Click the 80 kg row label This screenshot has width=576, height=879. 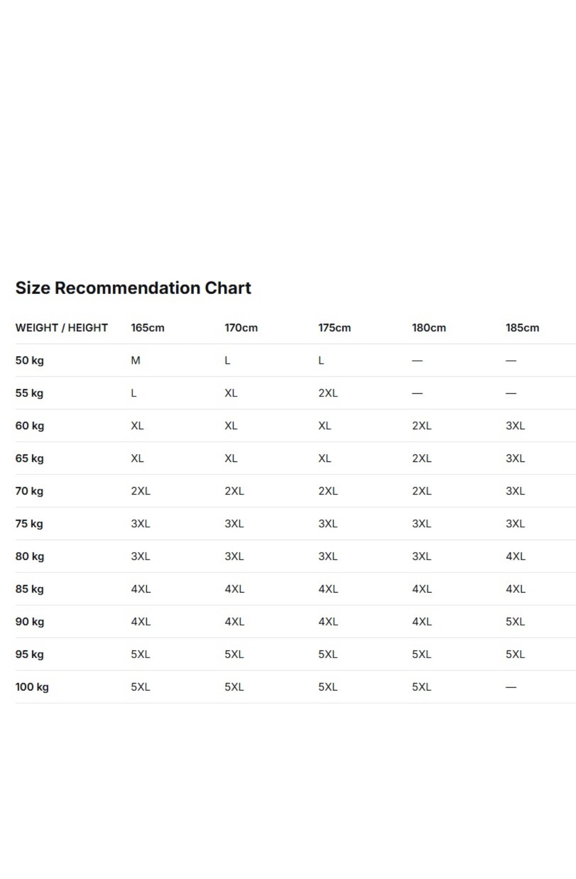(30, 557)
